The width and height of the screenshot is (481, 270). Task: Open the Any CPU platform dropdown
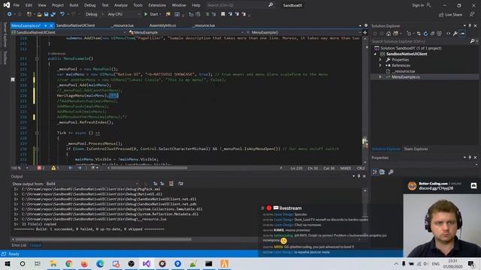123,14
